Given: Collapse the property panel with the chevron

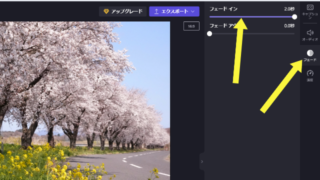Looking at the screenshot, I should pos(202,161).
